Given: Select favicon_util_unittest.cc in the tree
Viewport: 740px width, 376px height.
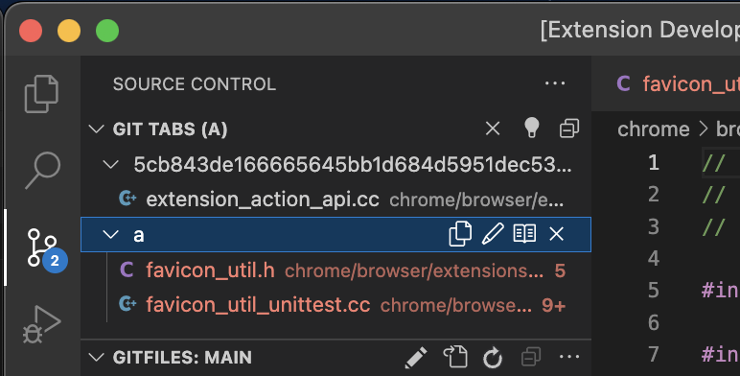Looking at the screenshot, I should tap(336, 305).
